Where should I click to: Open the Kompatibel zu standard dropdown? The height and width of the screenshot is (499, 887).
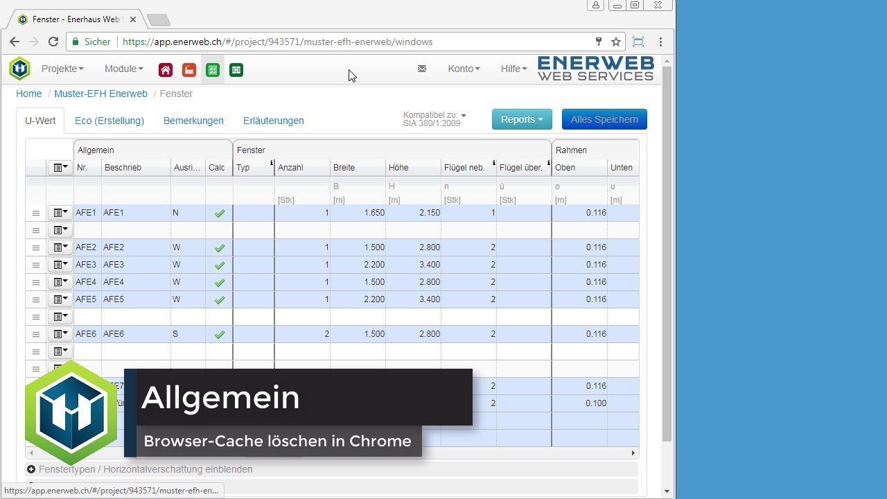pos(435,119)
